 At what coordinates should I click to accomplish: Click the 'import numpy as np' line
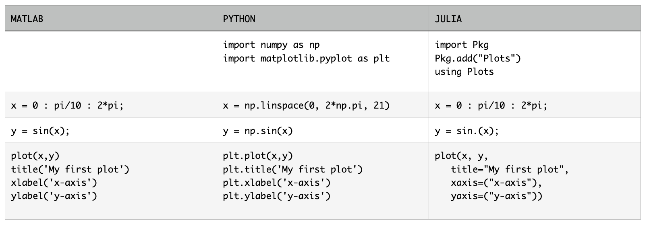(271, 45)
